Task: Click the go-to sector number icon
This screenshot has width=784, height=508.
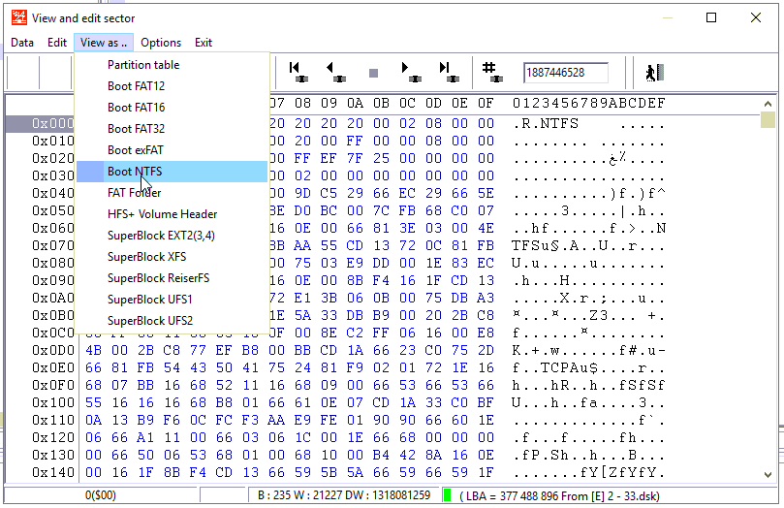Action: pyautogui.click(x=491, y=73)
